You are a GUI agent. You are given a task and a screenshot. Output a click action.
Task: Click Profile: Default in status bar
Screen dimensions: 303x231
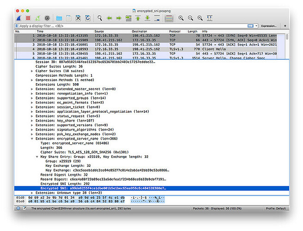(276, 208)
